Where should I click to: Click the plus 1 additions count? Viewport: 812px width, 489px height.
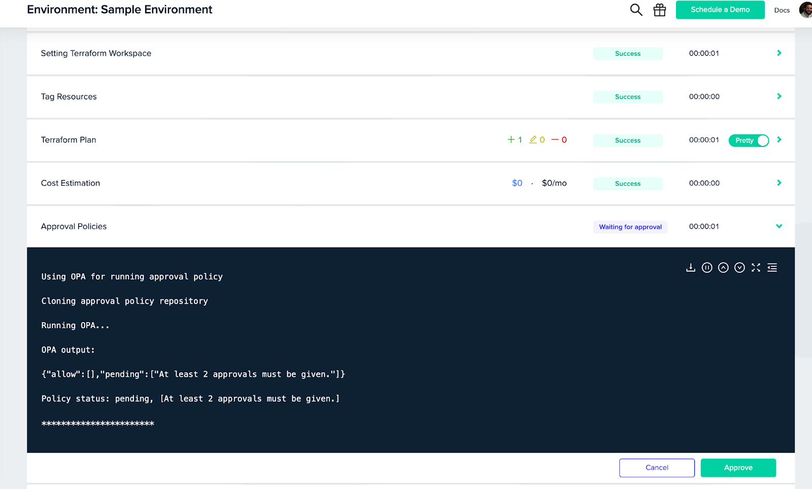pyautogui.click(x=515, y=139)
